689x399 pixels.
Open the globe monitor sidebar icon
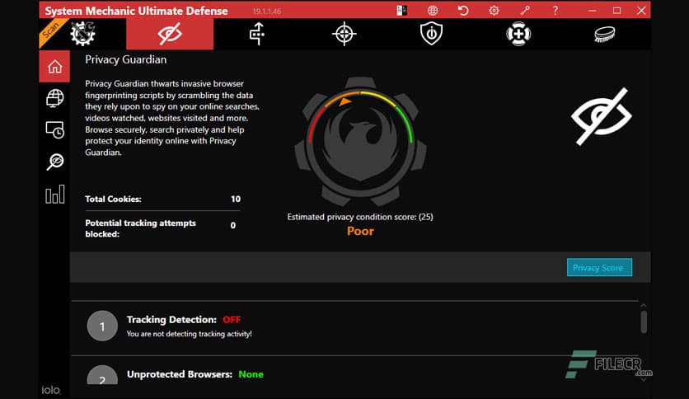(x=54, y=98)
